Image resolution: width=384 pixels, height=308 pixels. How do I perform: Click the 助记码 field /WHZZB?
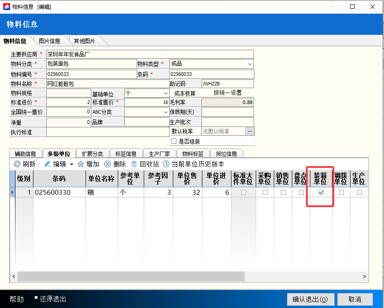[x=227, y=84]
